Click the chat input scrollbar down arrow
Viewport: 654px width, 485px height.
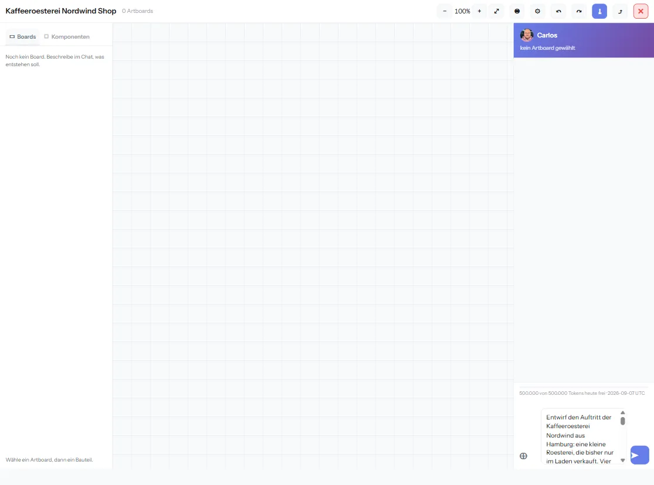tap(623, 460)
